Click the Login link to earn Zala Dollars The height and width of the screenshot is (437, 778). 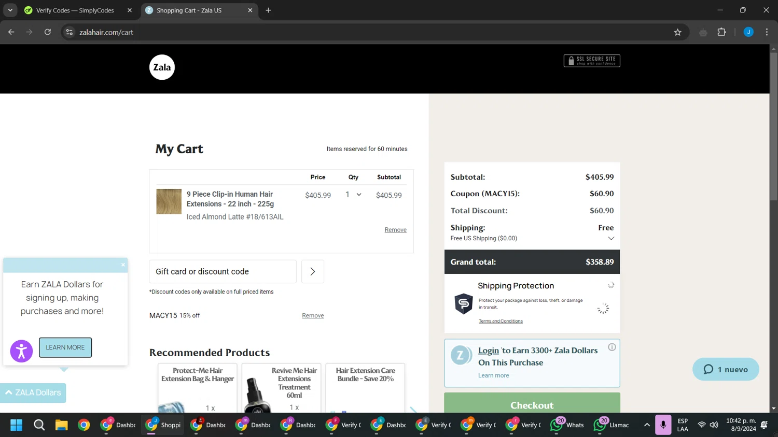pyautogui.click(x=489, y=351)
